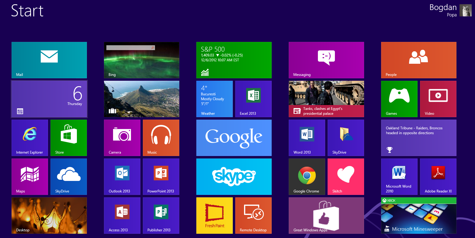Screen dimensions: 475x238
Task: Open the SkyDrive folder tile
Action: (346, 138)
